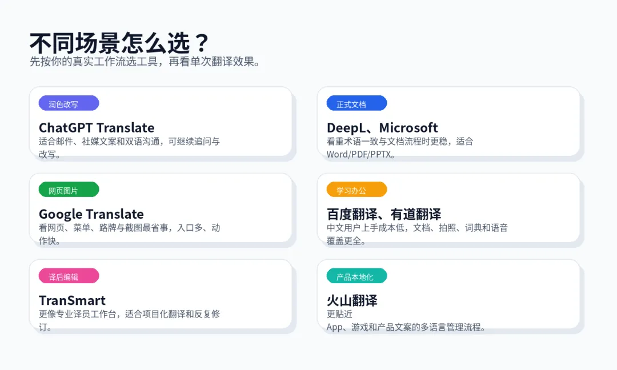Click the description mentioning 邮件、社媒文案

click(129, 147)
